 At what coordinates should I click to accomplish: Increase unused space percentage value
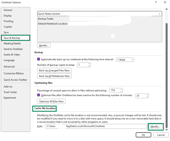pyautogui.click(x=121, y=89)
